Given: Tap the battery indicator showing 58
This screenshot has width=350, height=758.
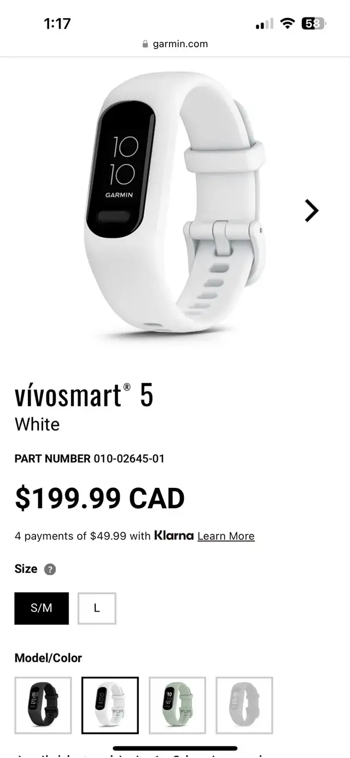Looking at the screenshot, I should coord(313,24).
